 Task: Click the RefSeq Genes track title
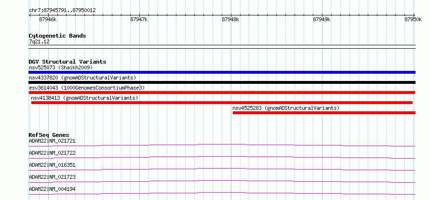point(49,135)
